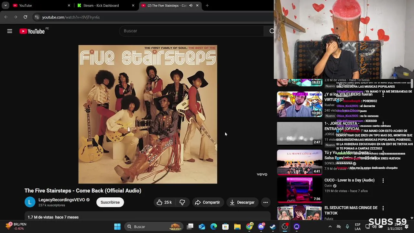Open CUCO - Lover Is a Day title
The image size is (414, 233).
point(349,180)
